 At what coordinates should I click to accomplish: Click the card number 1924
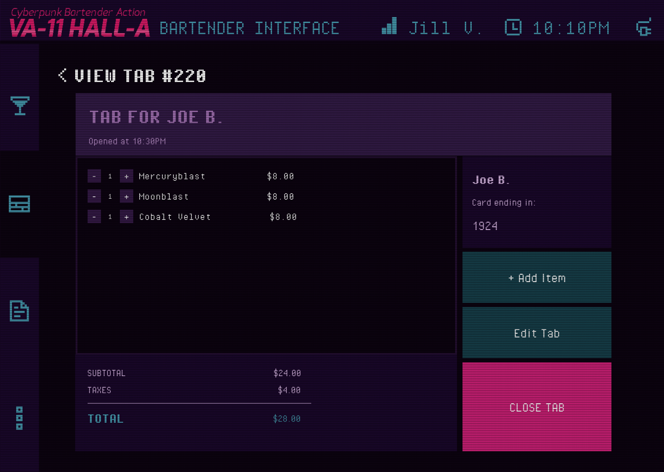coord(485,226)
